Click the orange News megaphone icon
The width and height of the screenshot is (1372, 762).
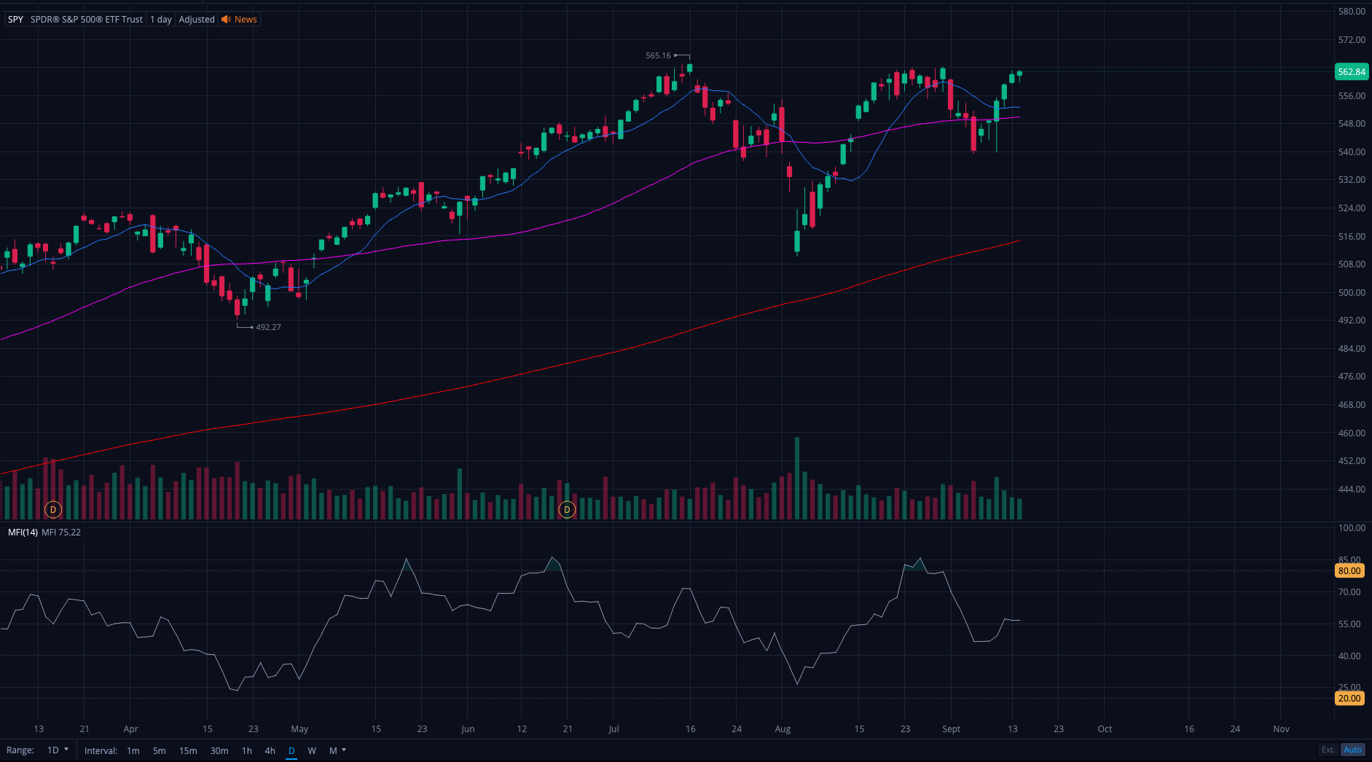click(x=226, y=20)
